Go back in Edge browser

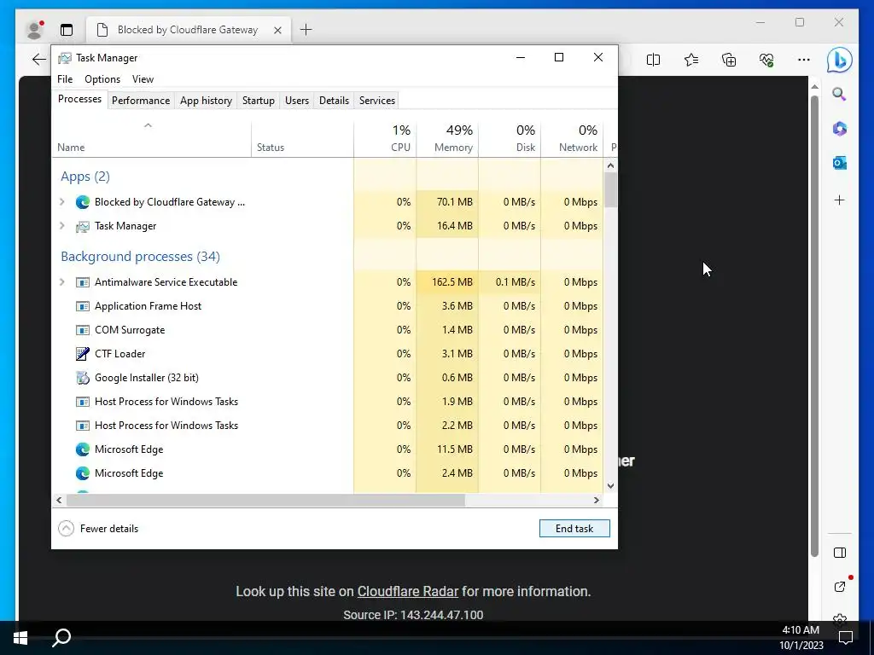38,59
